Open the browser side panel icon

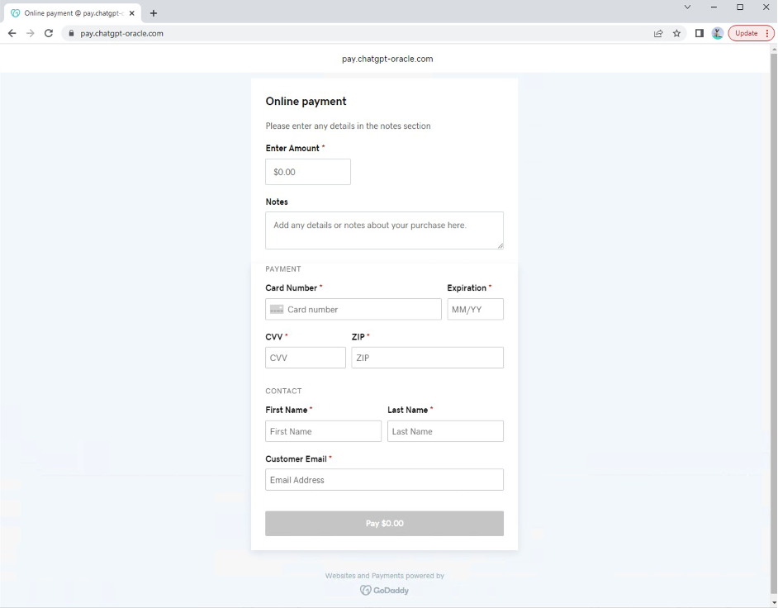700,33
